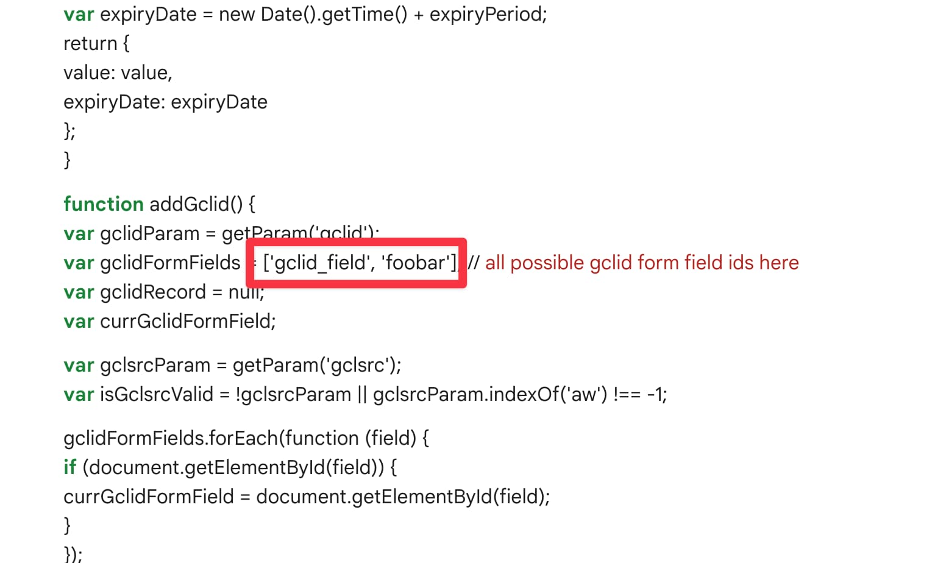The width and height of the screenshot is (946, 563).
Task: Click the 'var gclidRecord = null' line
Action: point(164,292)
